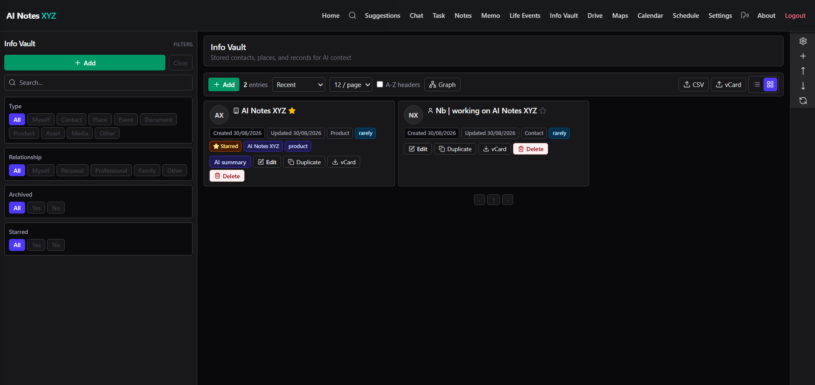Filter Relationship by Personal
The image size is (815, 385).
pyautogui.click(x=72, y=171)
